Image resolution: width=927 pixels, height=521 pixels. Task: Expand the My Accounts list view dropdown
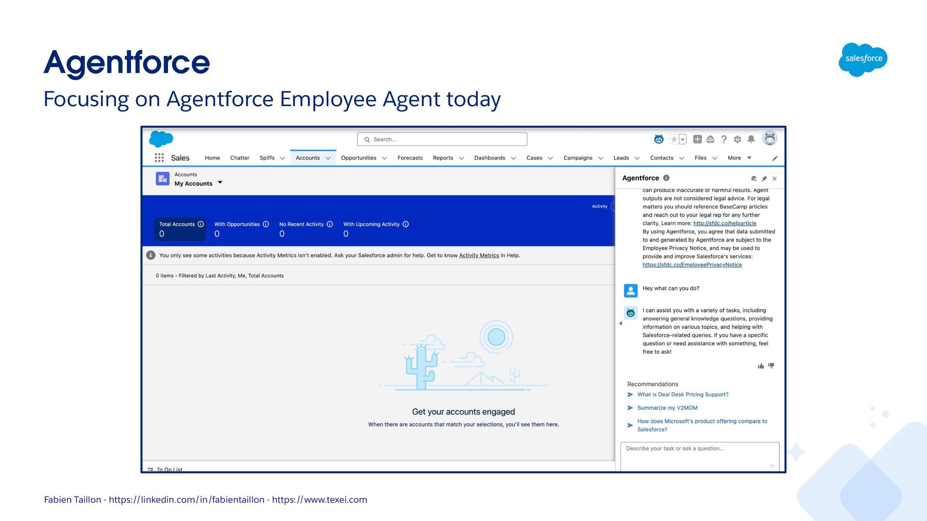pos(220,183)
